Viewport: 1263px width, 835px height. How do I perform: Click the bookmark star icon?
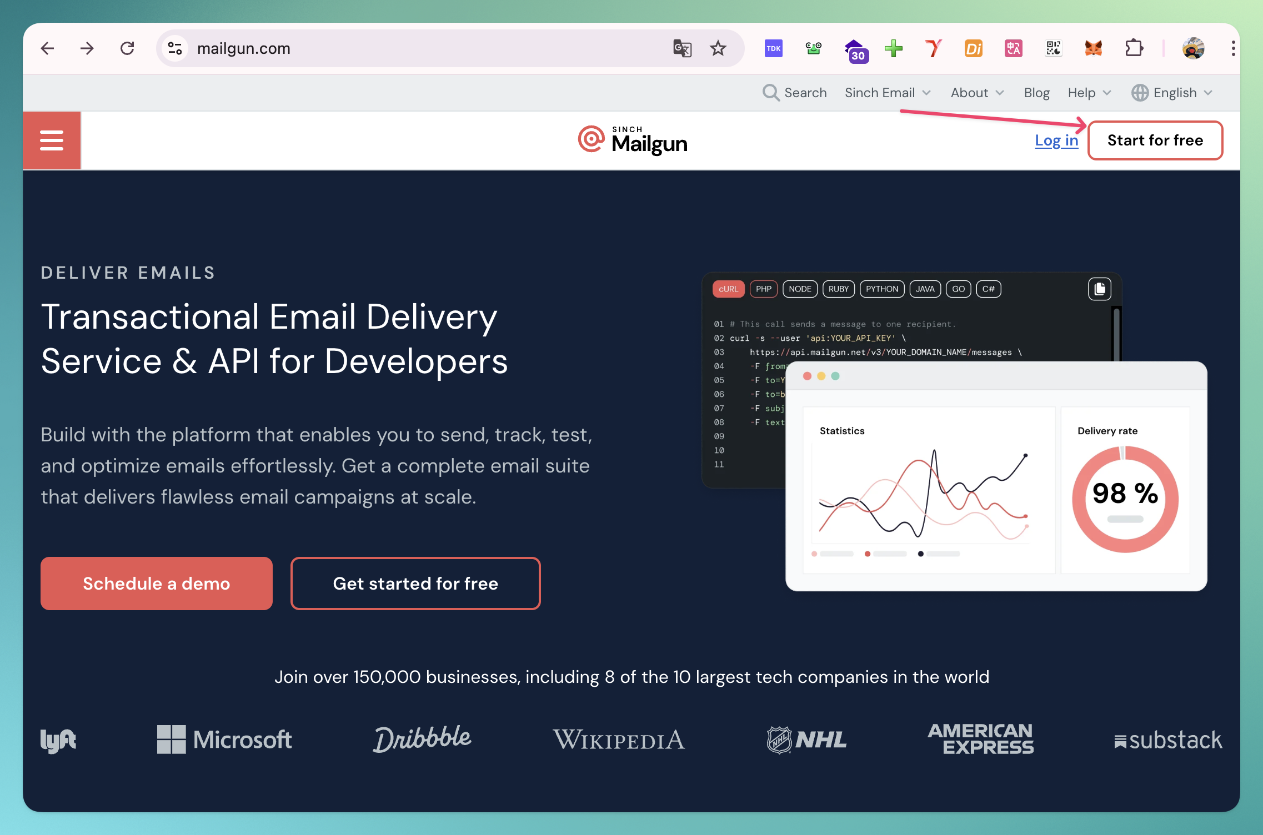(x=718, y=48)
